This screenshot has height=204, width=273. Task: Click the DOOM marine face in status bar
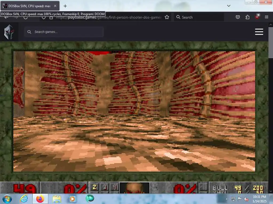[x=134, y=188]
